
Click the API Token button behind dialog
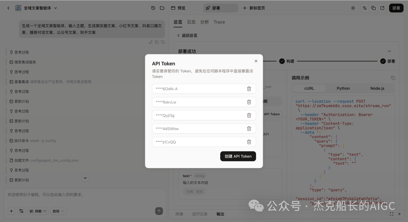pos(272,114)
